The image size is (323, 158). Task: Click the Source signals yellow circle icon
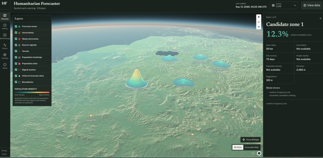[19, 45]
